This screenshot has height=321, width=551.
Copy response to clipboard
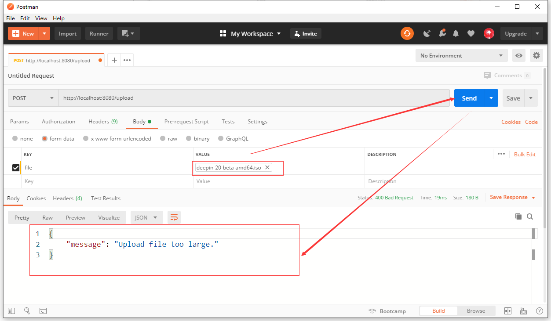click(518, 216)
